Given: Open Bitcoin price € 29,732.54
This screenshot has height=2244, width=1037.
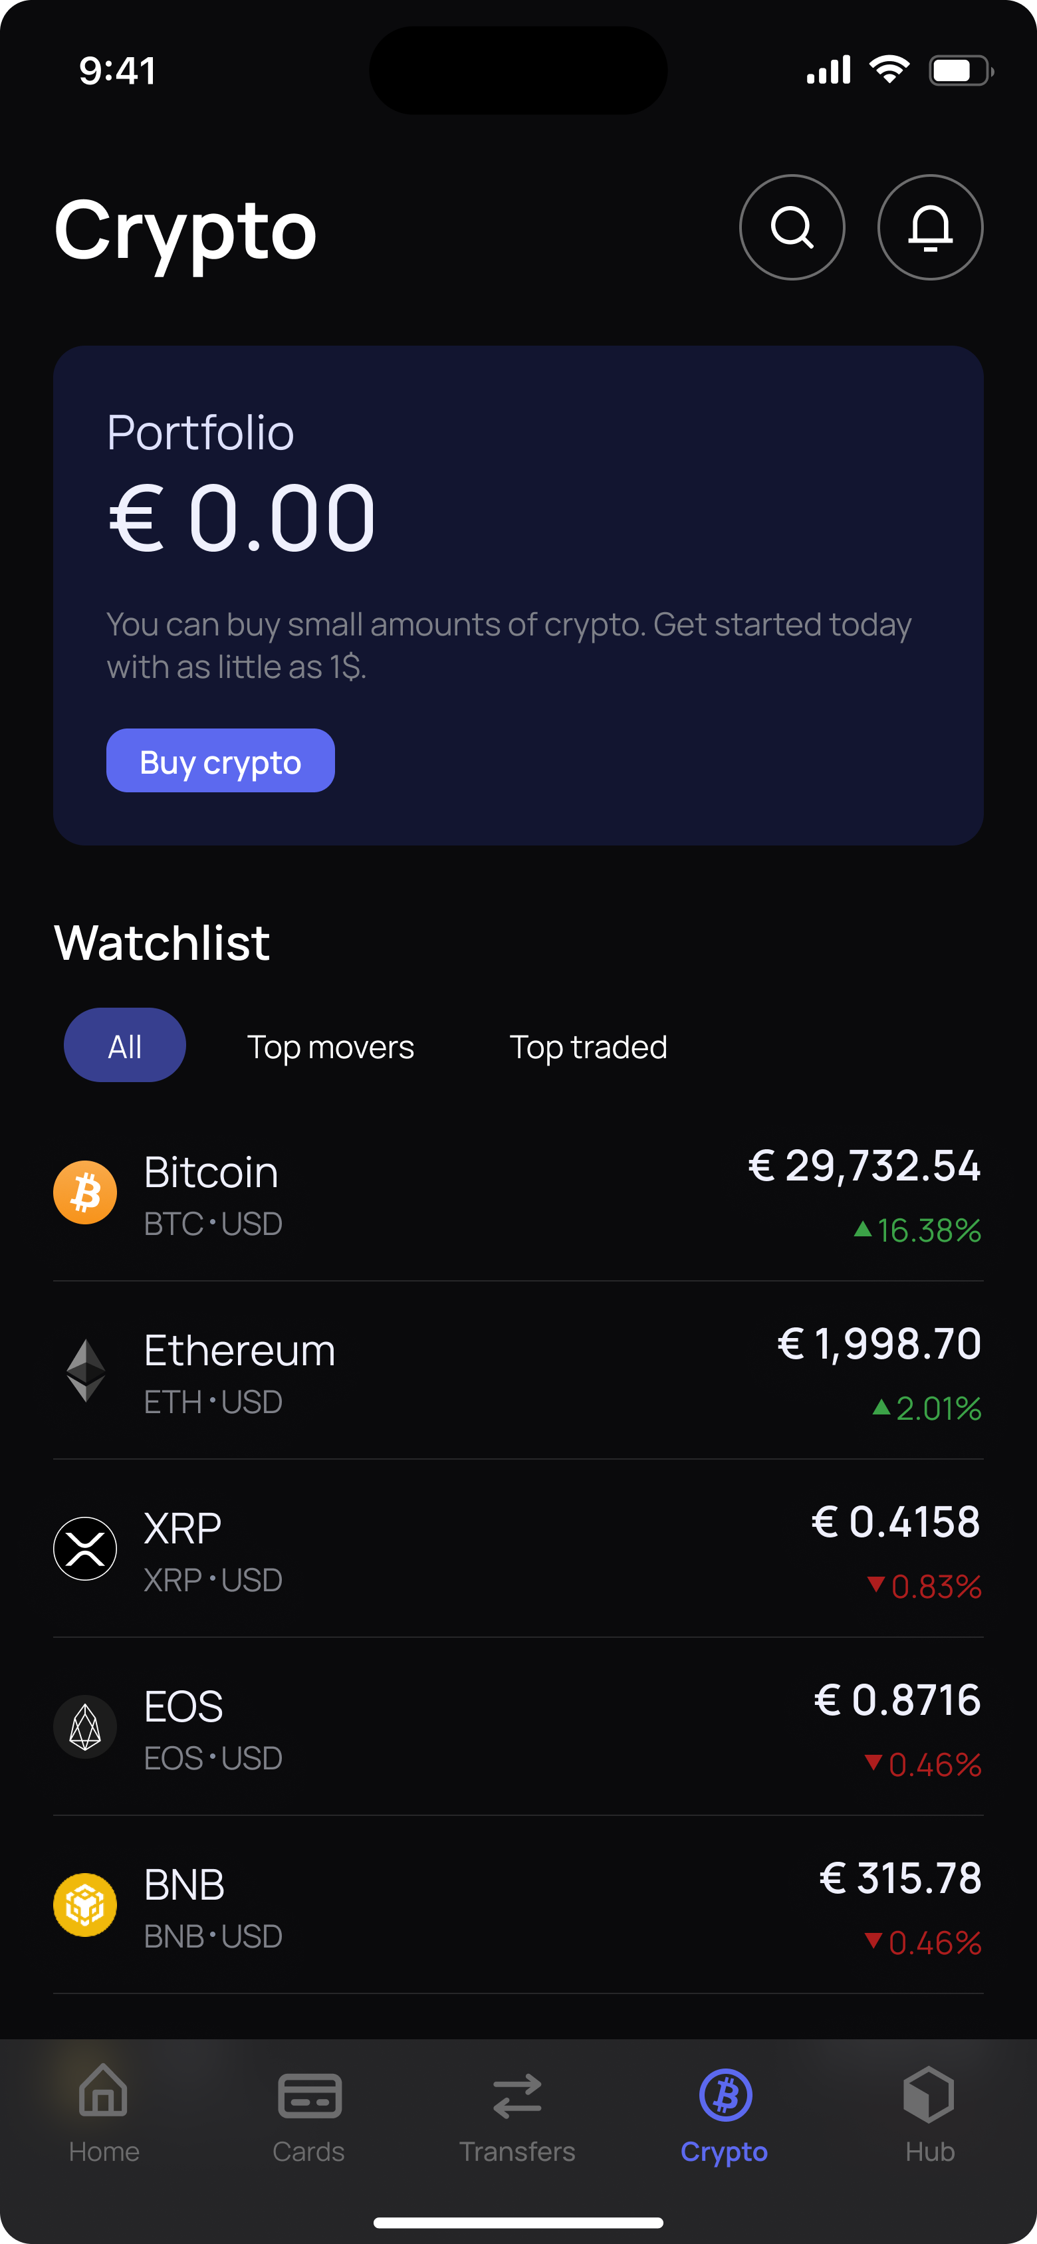Looking at the screenshot, I should pyautogui.click(x=864, y=1166).
